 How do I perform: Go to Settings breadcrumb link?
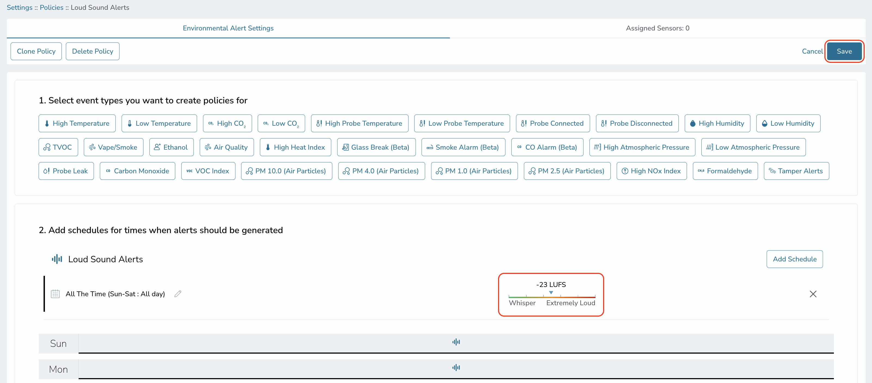(x=20, y=7)
